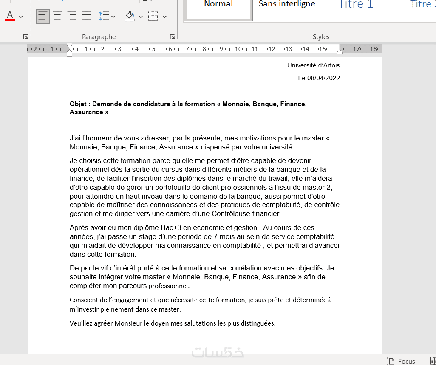Click the left indent box on ruler
The image size is (436, 365).
click(x=70, y=55)
